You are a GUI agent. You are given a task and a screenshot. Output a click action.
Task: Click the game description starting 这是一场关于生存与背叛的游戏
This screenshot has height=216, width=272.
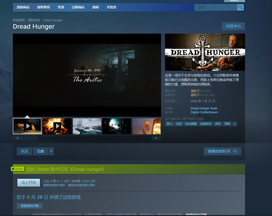[x=202, y=80]
